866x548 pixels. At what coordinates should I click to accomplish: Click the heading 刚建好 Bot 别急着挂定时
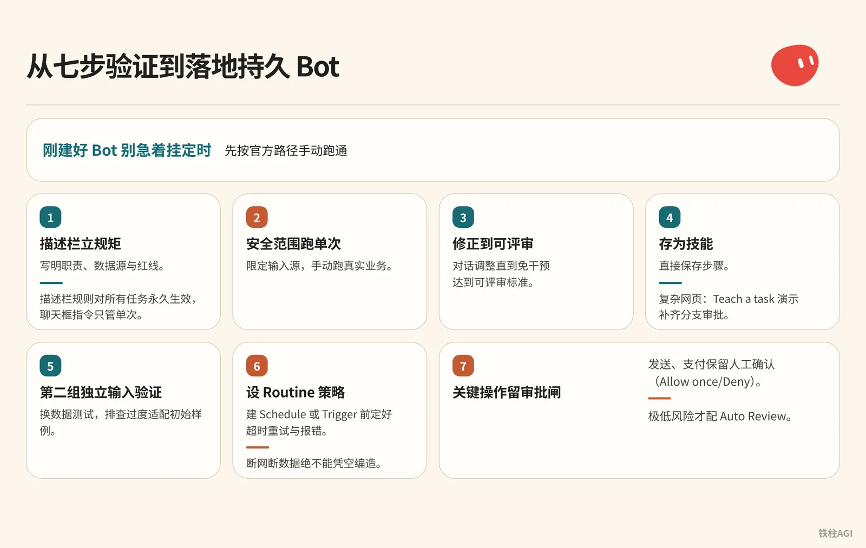(127, 150)
